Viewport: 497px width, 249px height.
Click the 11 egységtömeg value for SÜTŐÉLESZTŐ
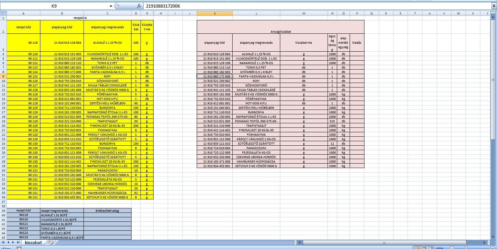pos(332,144)
